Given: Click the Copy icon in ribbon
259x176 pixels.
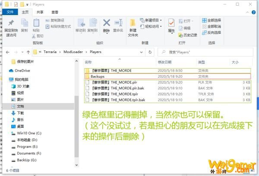Looking at the screenshot, I should pyautogui.click(x=25, y=23).
